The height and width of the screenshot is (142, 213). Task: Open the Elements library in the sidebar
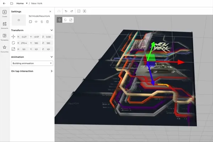pos(5,26)
